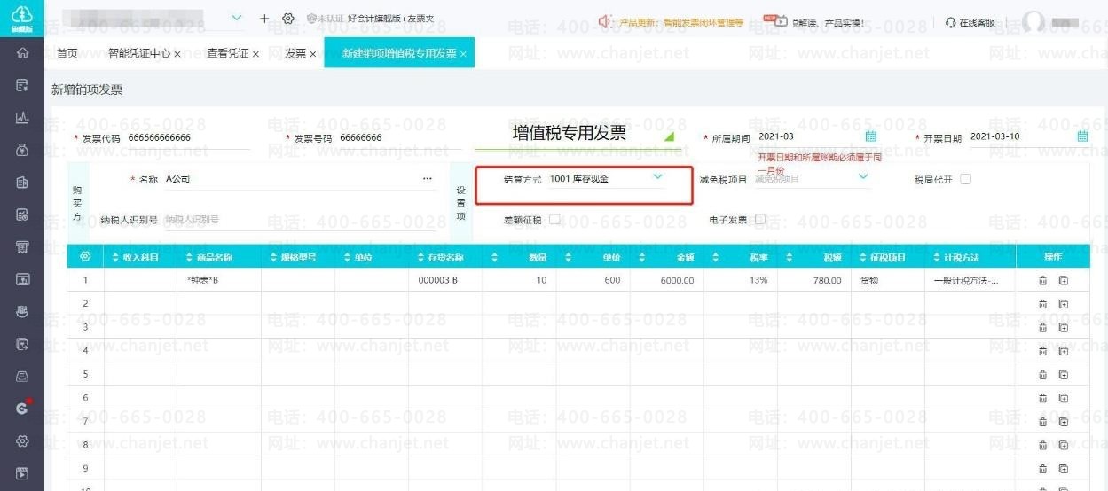The height and width of the screenshot is (491, 1108).
Task: Open the video play icon in sidebar
Action: 22,473
